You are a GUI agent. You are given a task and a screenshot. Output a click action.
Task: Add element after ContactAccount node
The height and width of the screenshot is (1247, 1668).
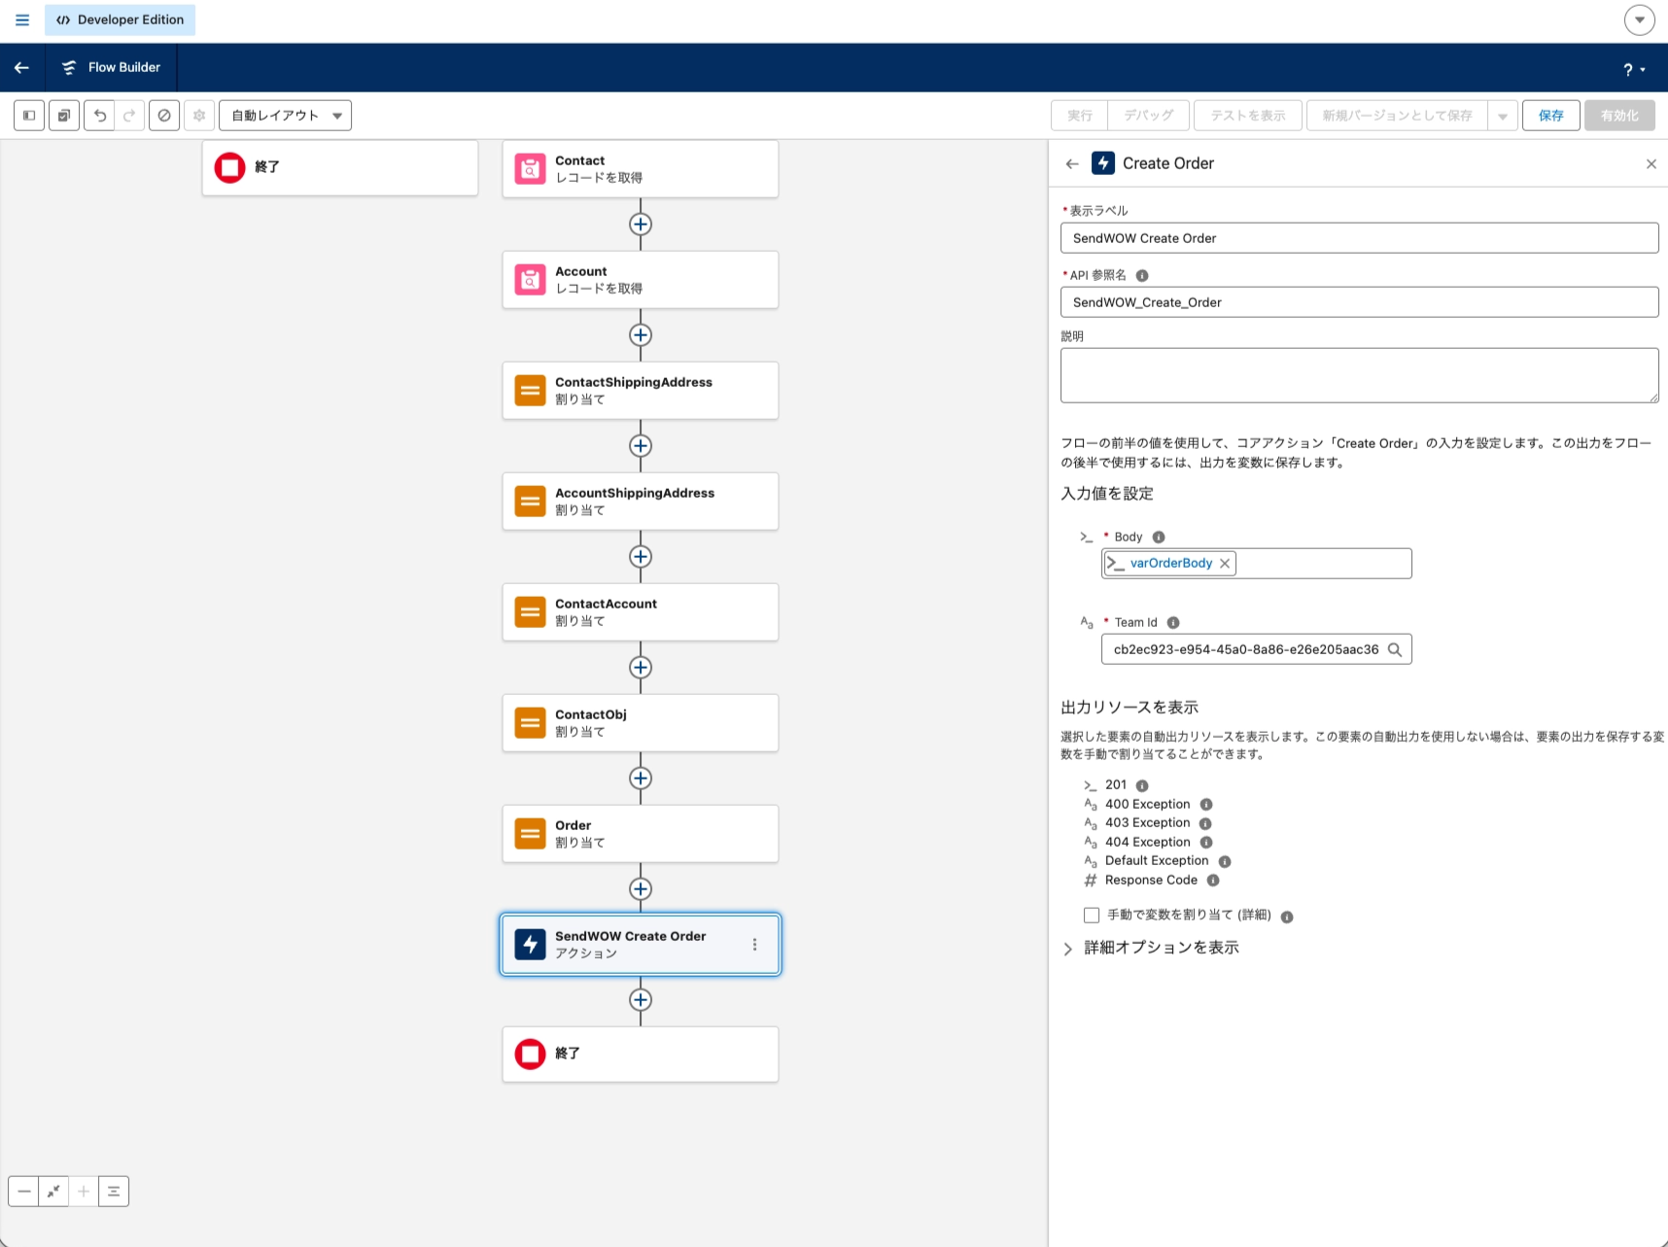click(640, 668)
